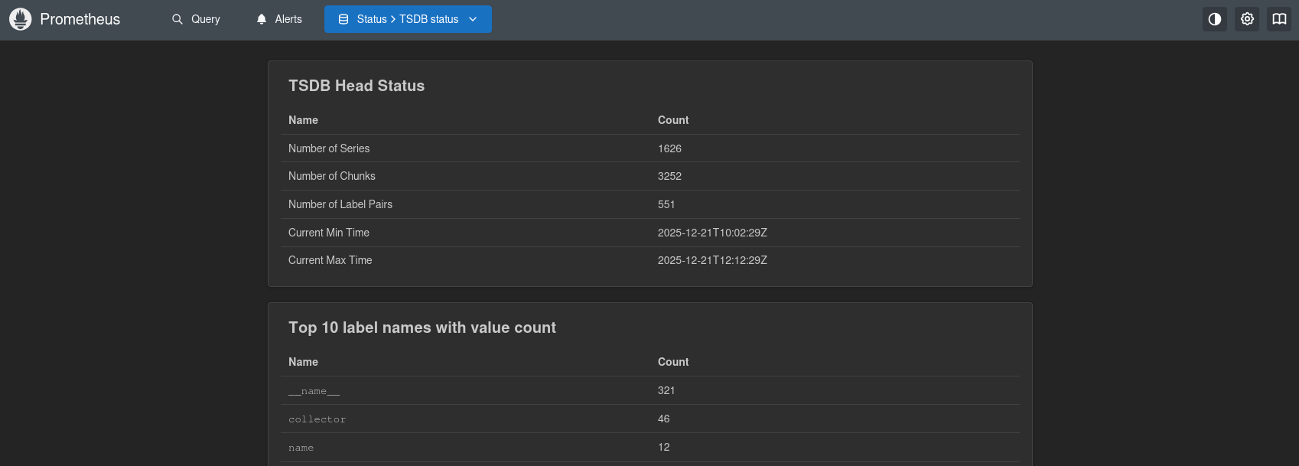Click the database icon in Status menu
The height and width of the screenshot is (466, 1299).
click(343, 19)
